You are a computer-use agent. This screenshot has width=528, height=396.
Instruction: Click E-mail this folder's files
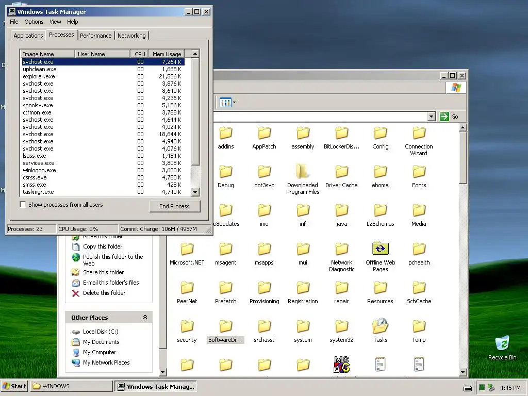(x=111, y=283)
